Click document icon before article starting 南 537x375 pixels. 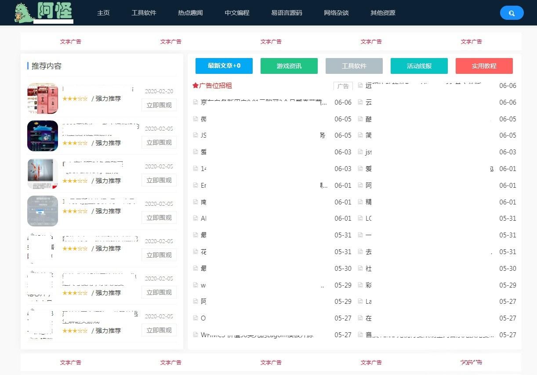[196, 202]
